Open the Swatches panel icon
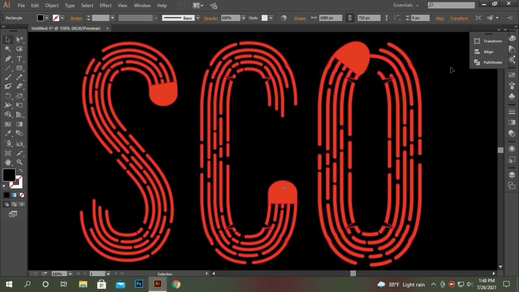Image resolution: width=519 pixels, height=292 pixels. pos(512,75)
